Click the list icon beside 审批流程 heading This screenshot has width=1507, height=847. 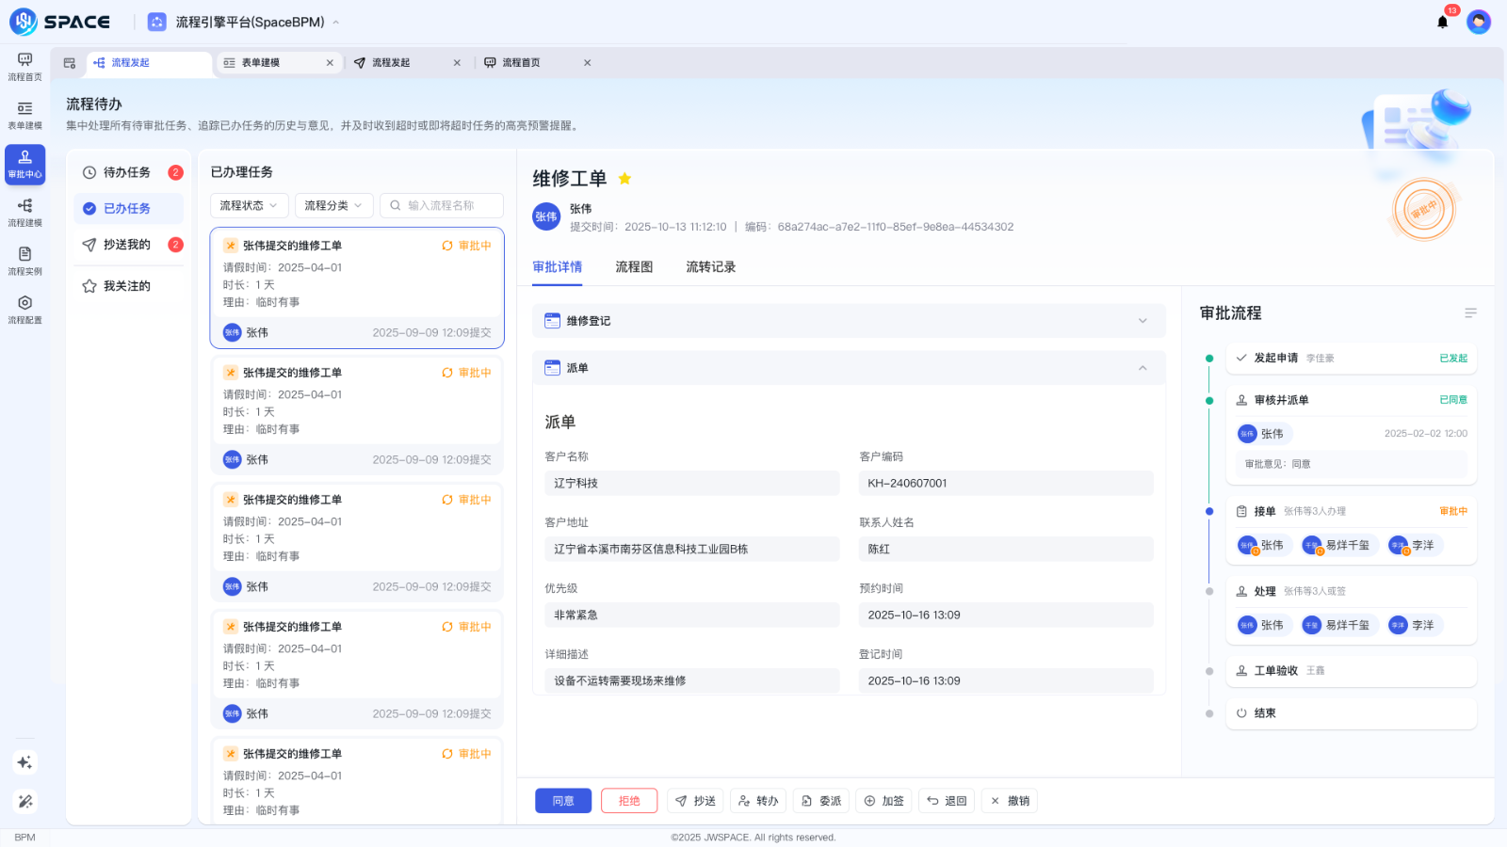click(1471, 313)
